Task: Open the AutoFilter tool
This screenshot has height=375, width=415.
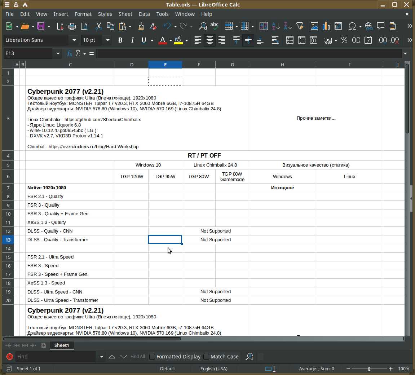Action: pos(300,26)
